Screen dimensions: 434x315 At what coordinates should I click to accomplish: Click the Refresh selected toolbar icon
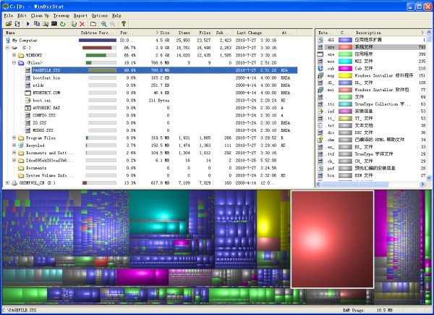[x=63, y=24]
